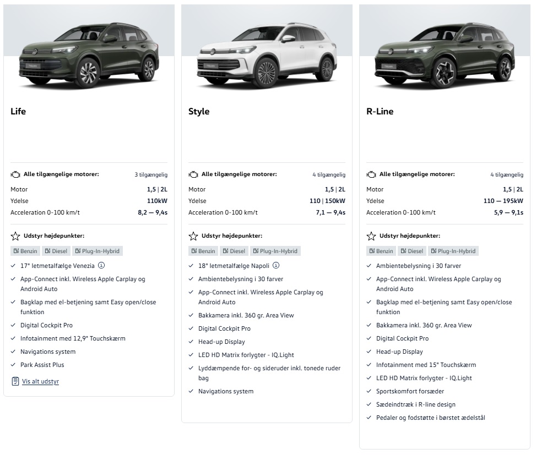Open the Style trim title
Viewport: 536px width, 455px height.
(199, 112)
